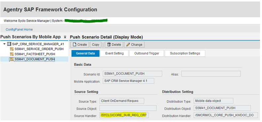This screenshot has width=262, height=122.
Task: Select SSM41_FACTSHEET_PUSH scenario icon
Action: coord(12,54)
